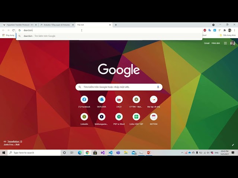The image size is (238, 178).
Task: Launch Microsoft Edge from the taskbar
Action: pos(80,153)
